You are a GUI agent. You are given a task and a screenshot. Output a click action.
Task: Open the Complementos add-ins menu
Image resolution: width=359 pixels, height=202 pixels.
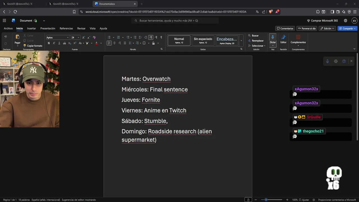tap(298, 40)
